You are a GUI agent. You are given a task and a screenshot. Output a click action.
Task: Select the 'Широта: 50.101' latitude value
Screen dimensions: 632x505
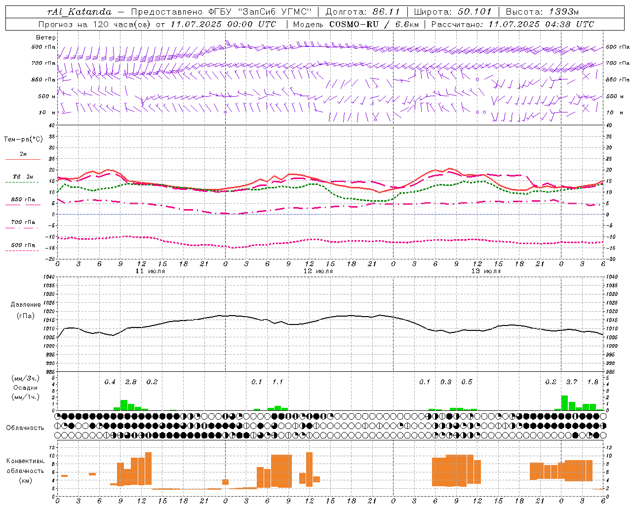[x=452, y=12]
